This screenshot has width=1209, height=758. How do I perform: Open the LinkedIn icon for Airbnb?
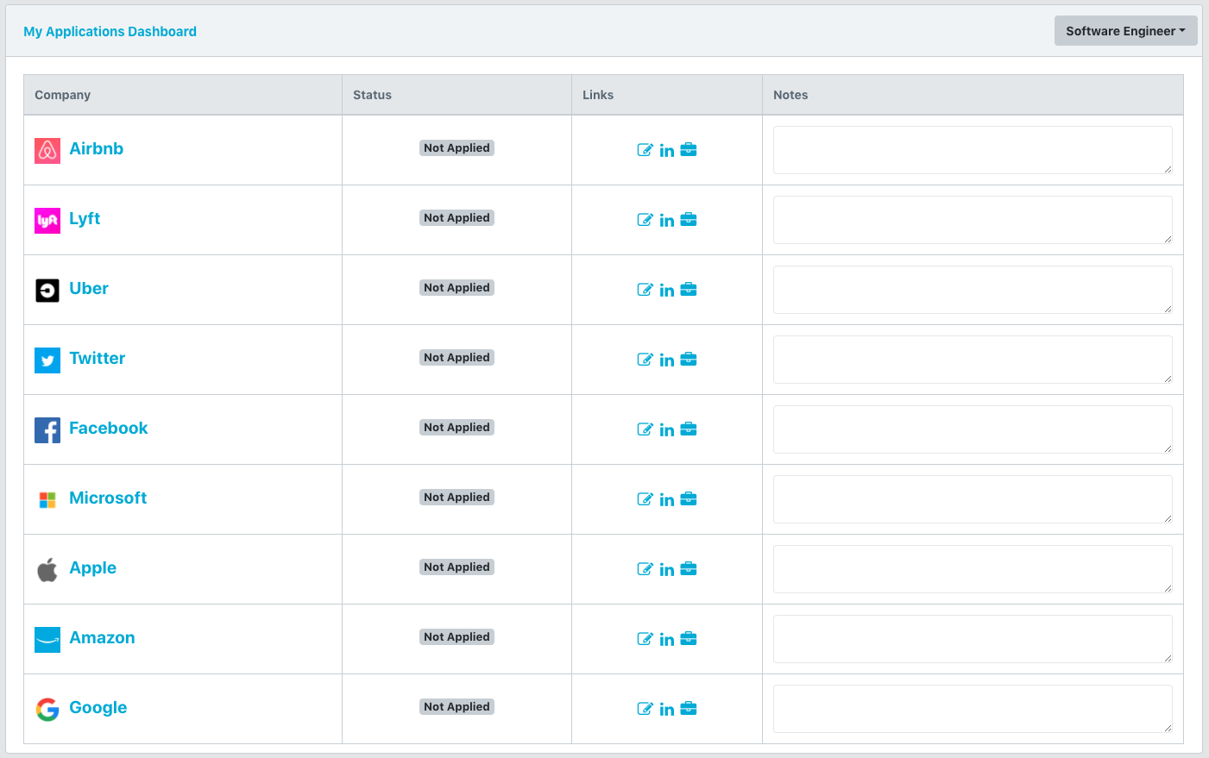pyautogui.click(x=667, y=151)
